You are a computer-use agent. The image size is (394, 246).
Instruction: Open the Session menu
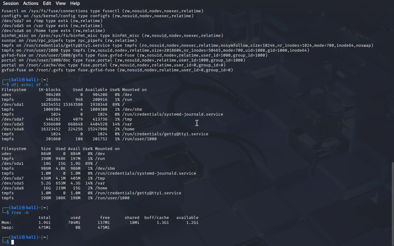[x=10, y=3]
